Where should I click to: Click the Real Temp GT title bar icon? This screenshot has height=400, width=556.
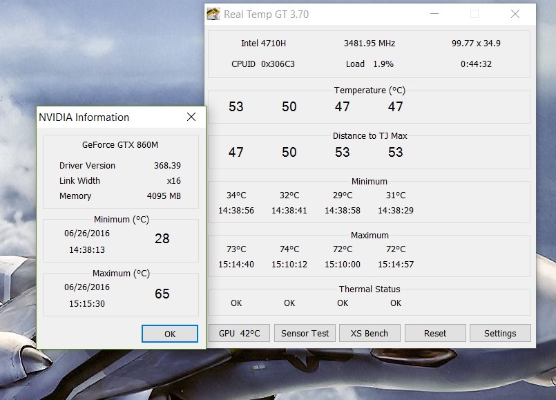tap(213, 15)
